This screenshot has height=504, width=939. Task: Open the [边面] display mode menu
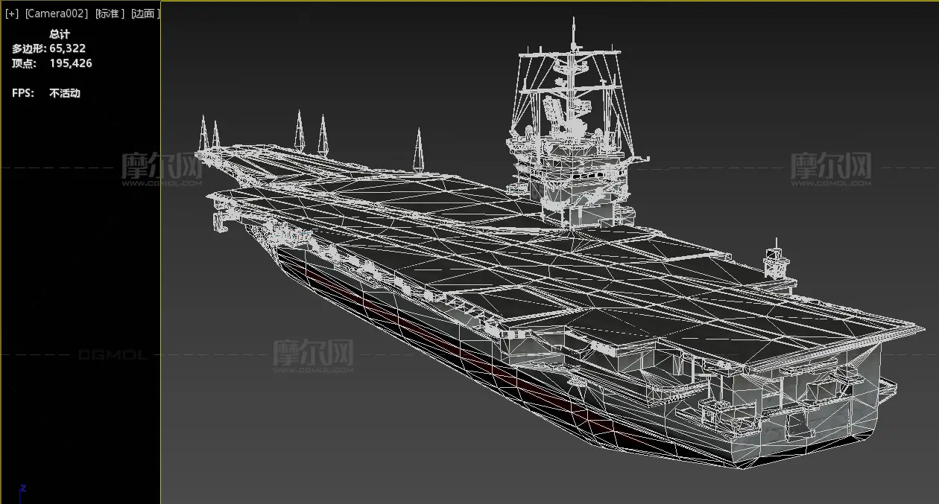(145, 13)
